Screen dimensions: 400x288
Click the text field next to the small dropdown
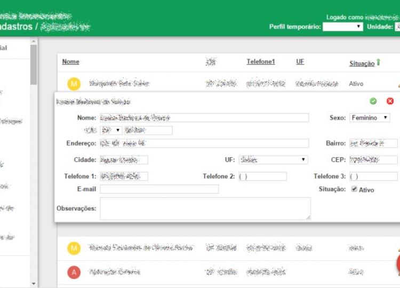pos(148,130)
